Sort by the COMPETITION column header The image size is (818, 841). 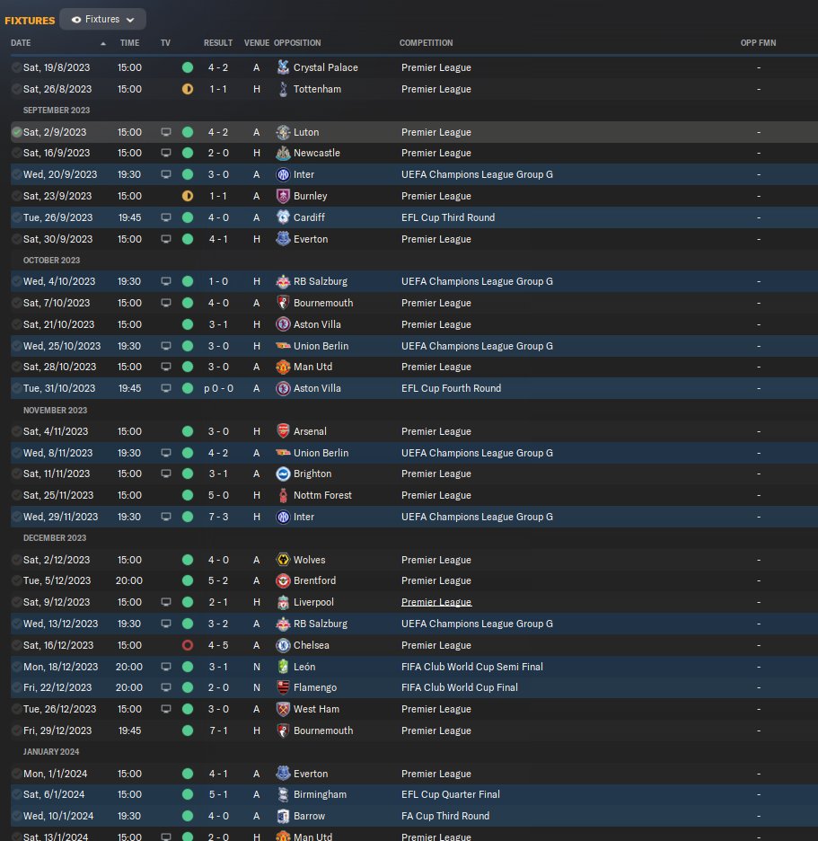click(427, 43)
